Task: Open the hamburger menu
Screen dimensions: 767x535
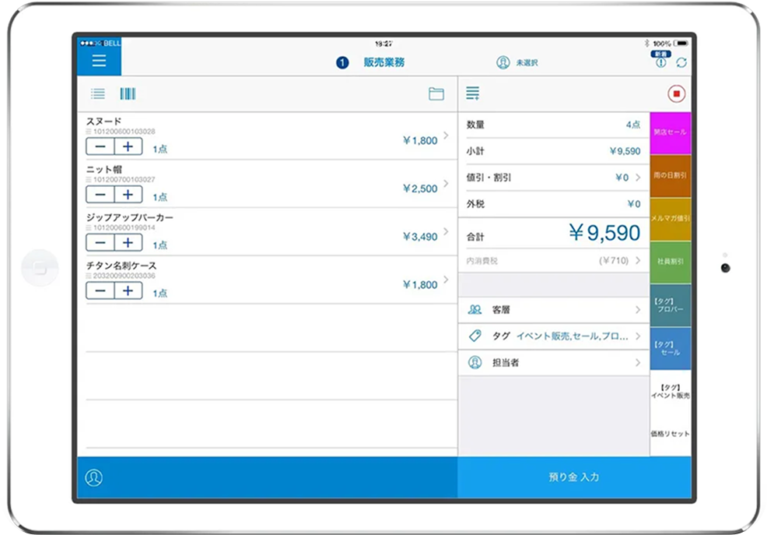Action: [x=99, y=61]
